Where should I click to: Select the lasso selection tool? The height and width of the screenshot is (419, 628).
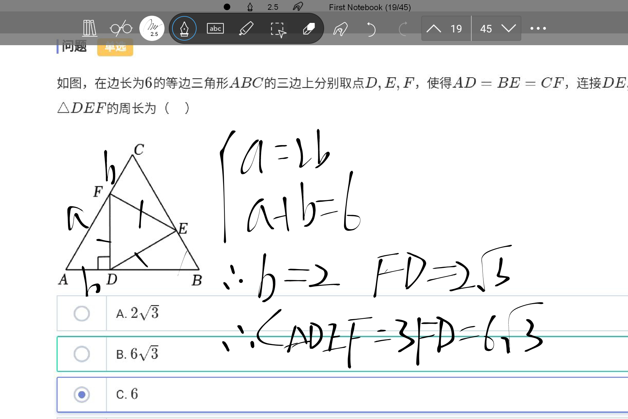(x=278, y=29)
